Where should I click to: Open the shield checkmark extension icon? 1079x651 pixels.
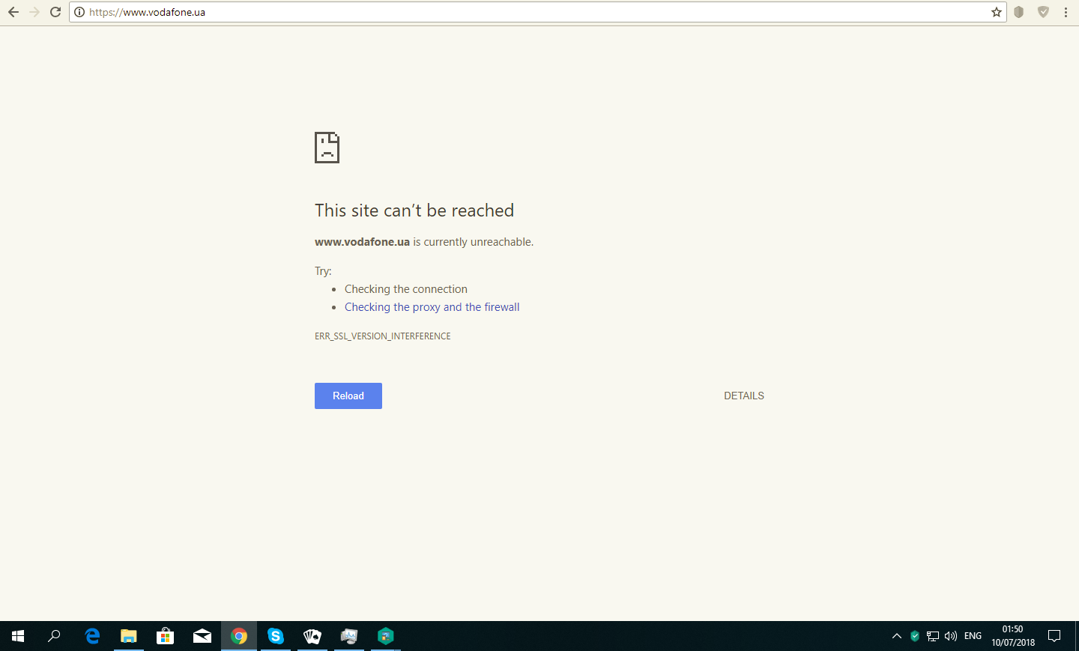(x=1043, y=12)
